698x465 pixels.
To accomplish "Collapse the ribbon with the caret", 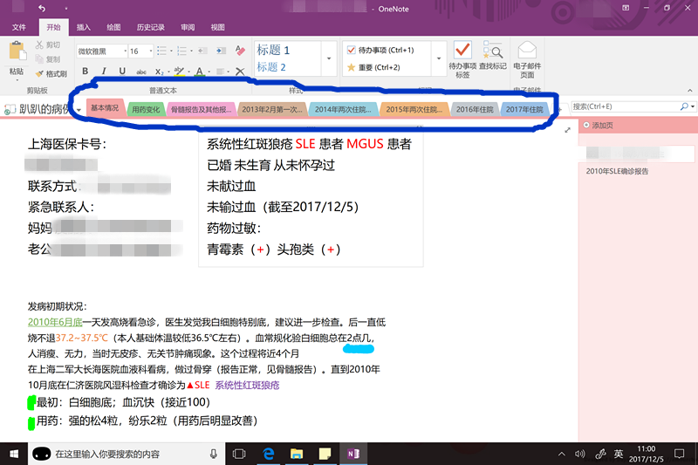I will coord(689,91).
